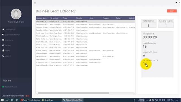
Task: Click email@email.com email cell
Action: click(95, 33)
